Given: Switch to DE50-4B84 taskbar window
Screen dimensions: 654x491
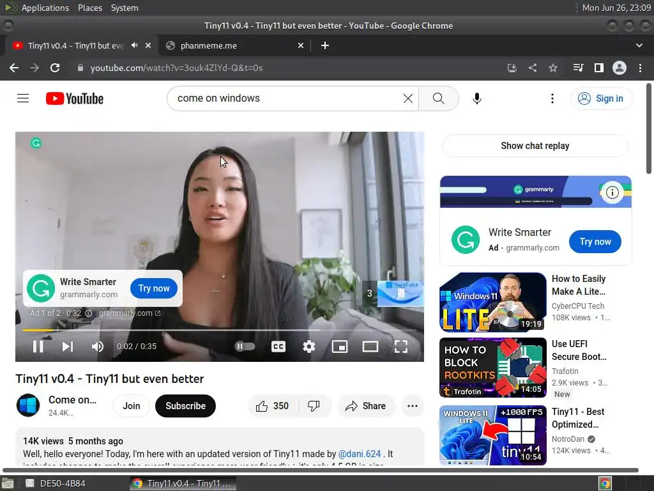Looking at the screenshot, I should tap(56, 483).
